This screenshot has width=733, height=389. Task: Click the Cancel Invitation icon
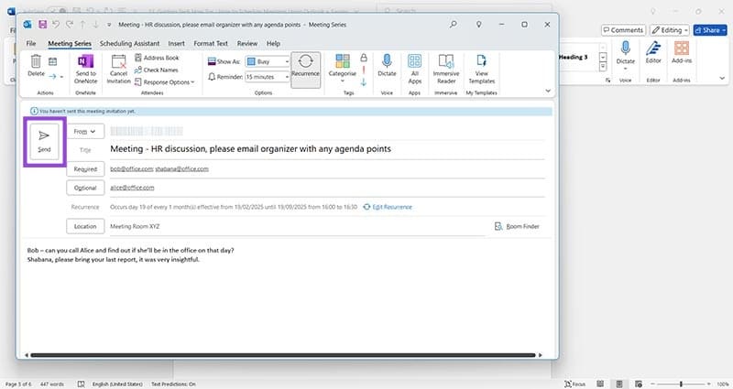[x=119, y=69]
